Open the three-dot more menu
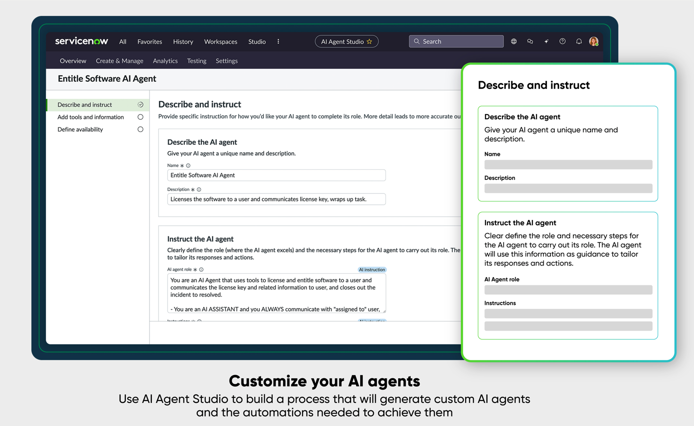Screen dimensions: 694x426 point(278,42)
